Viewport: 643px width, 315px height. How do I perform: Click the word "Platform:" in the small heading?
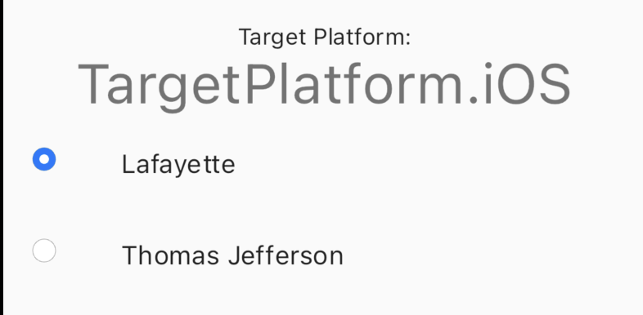[362, 38]
